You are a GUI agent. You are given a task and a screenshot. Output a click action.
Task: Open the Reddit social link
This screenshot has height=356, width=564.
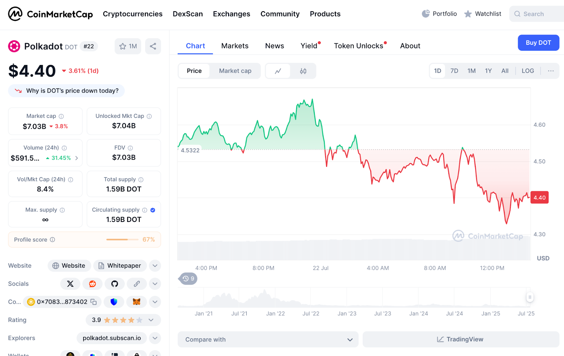92,284
